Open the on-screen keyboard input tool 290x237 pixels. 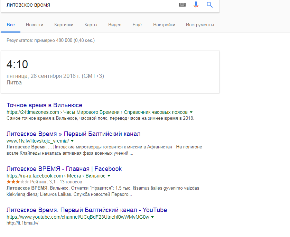[x=182, y=4]
